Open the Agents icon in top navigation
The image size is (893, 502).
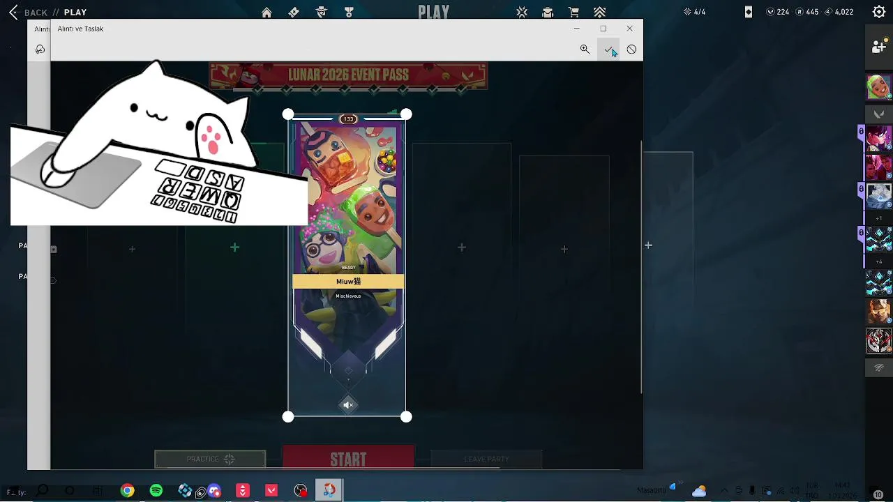(x=322, y=12)
